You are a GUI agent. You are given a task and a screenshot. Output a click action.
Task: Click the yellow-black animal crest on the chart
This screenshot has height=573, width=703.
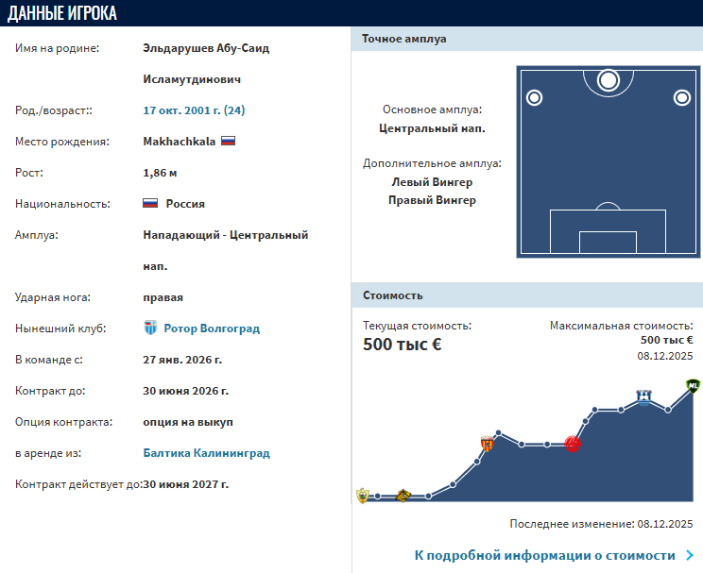pyautogui.click(x=403, y=495)
